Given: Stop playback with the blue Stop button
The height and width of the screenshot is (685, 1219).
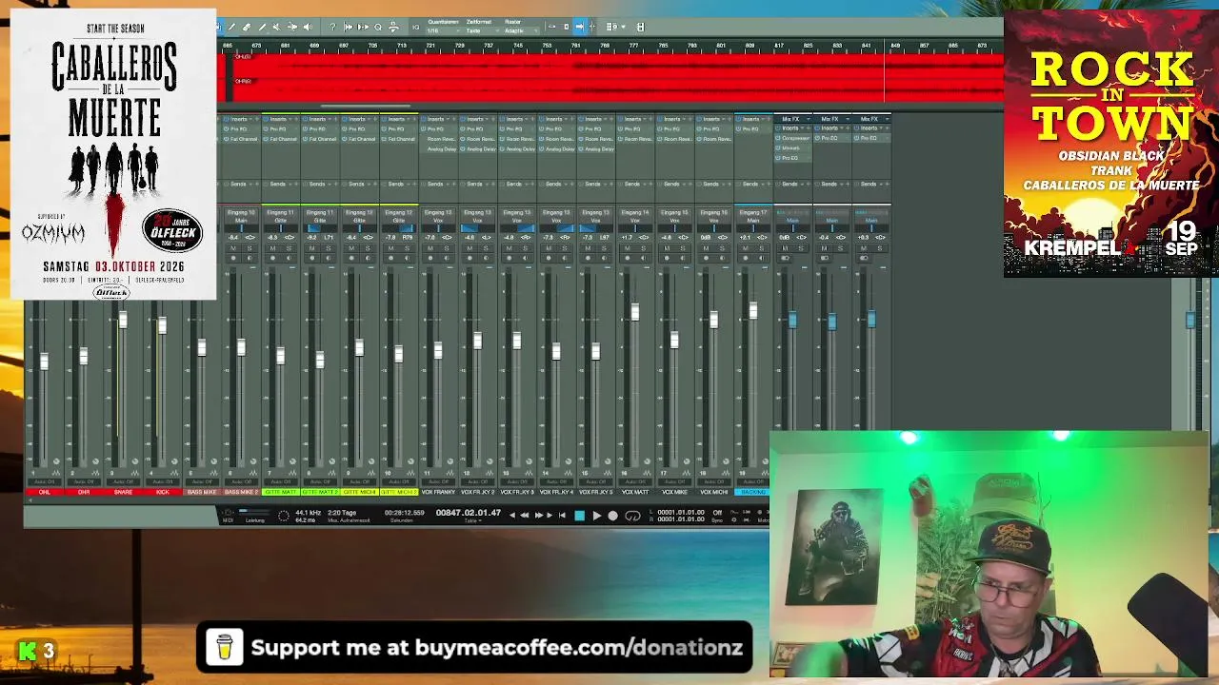Looking at the screenshot, I should coord(579,516).
